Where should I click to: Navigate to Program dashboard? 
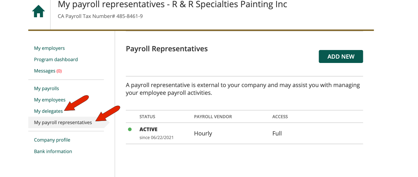pos(56,59)
